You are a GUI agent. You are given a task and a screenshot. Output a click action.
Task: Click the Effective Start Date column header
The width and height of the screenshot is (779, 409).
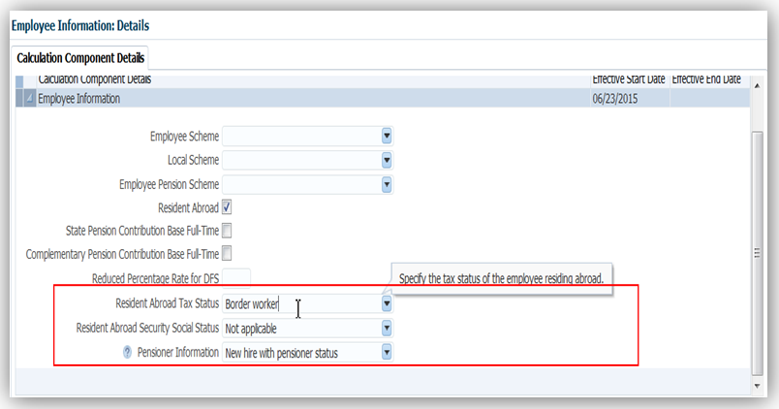point(629,79)
